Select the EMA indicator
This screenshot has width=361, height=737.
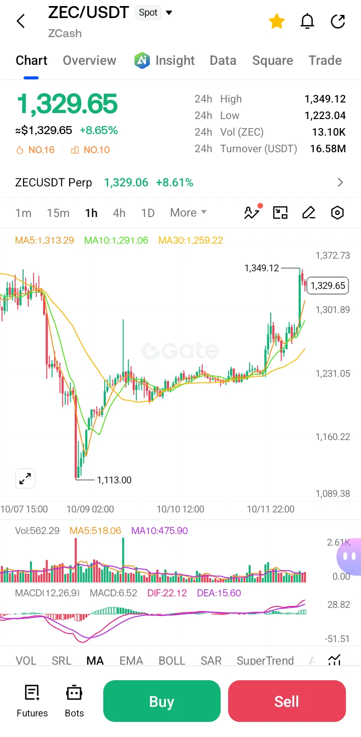point(131,660)
